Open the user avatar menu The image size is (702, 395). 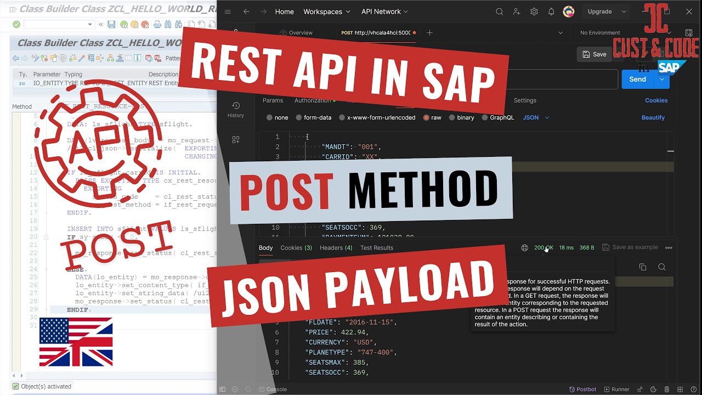pyautogui.click(x=569, y=12)
